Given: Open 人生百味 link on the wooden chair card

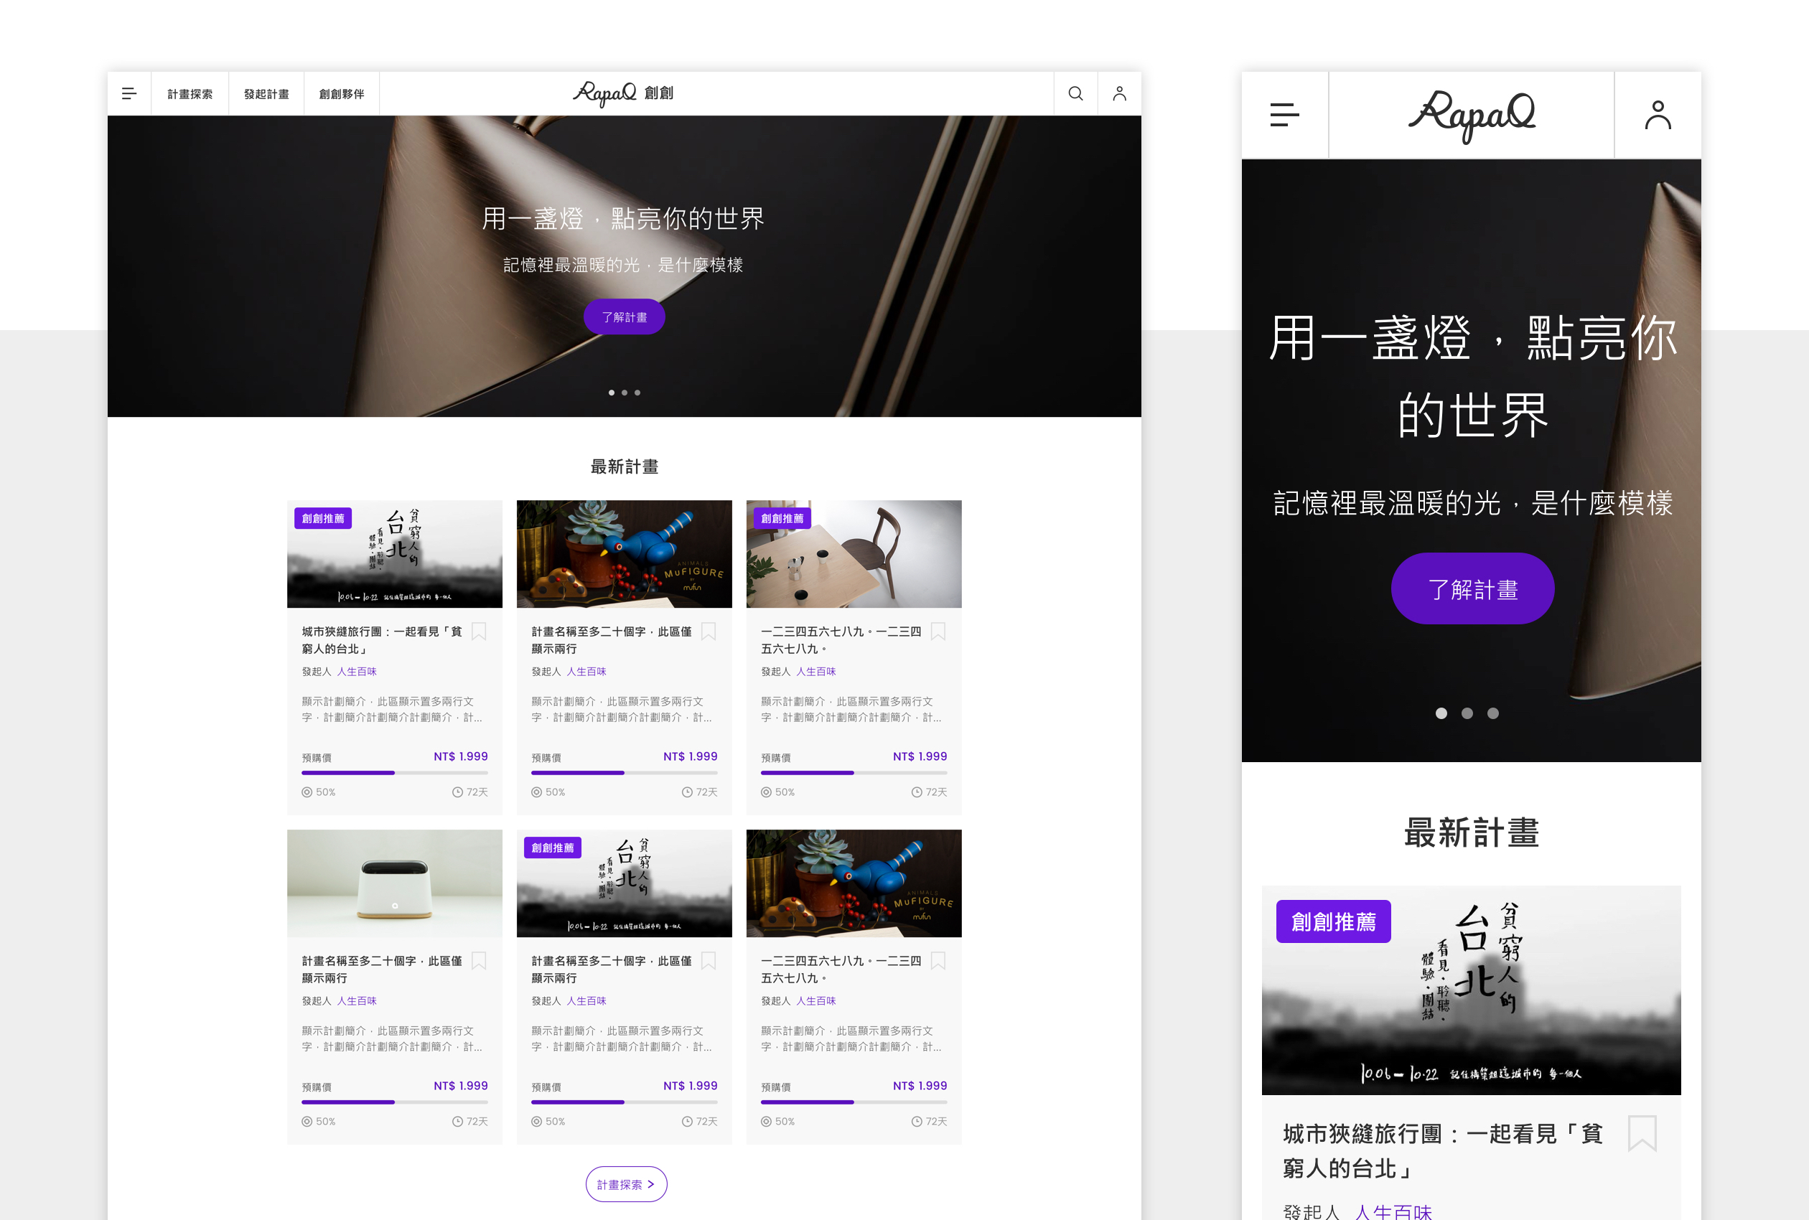Looking at the screenshot, I should point(815,672).
